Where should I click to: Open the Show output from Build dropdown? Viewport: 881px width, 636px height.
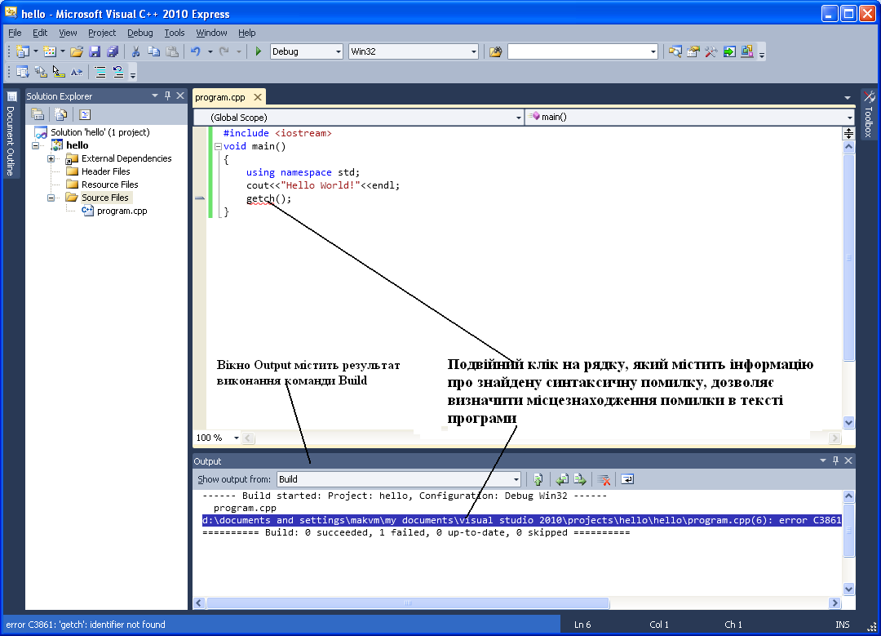[x=516, y=480]
